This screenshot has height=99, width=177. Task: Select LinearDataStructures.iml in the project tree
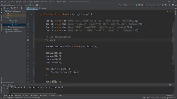16,27
